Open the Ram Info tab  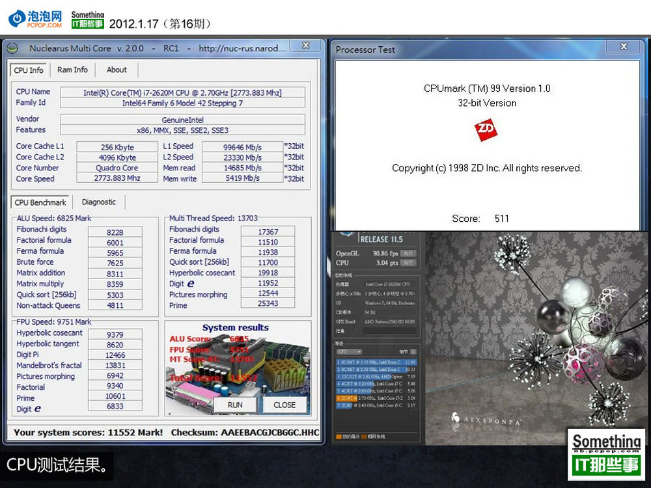pyautogui.click(x=72, y=70)
